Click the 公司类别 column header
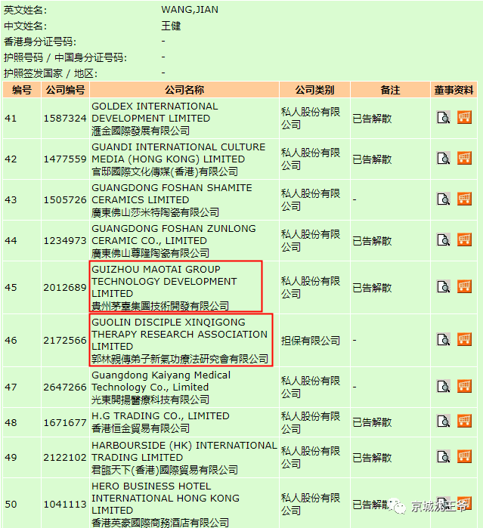Screen dimensions: 483x528 pos(314,90)
